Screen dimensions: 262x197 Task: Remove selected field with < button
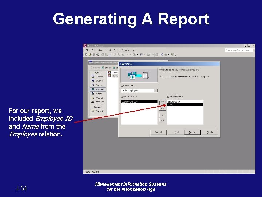162,115
